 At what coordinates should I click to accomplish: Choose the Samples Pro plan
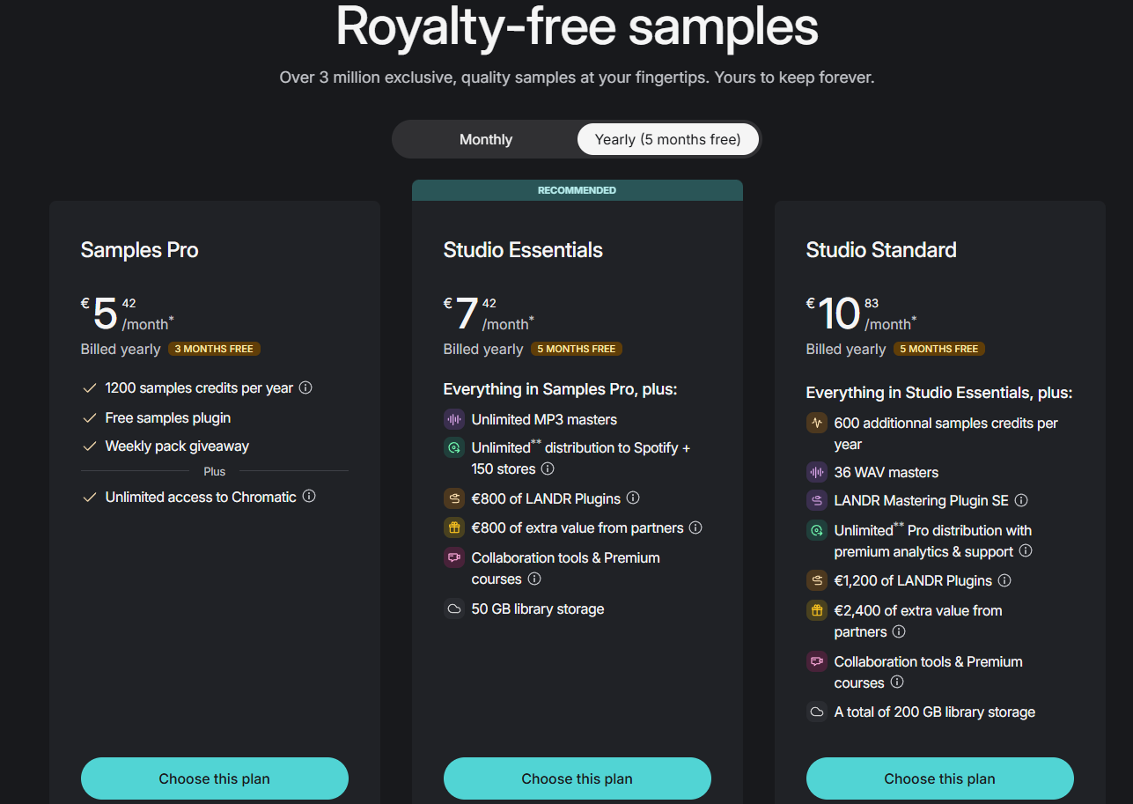point(214,778)
